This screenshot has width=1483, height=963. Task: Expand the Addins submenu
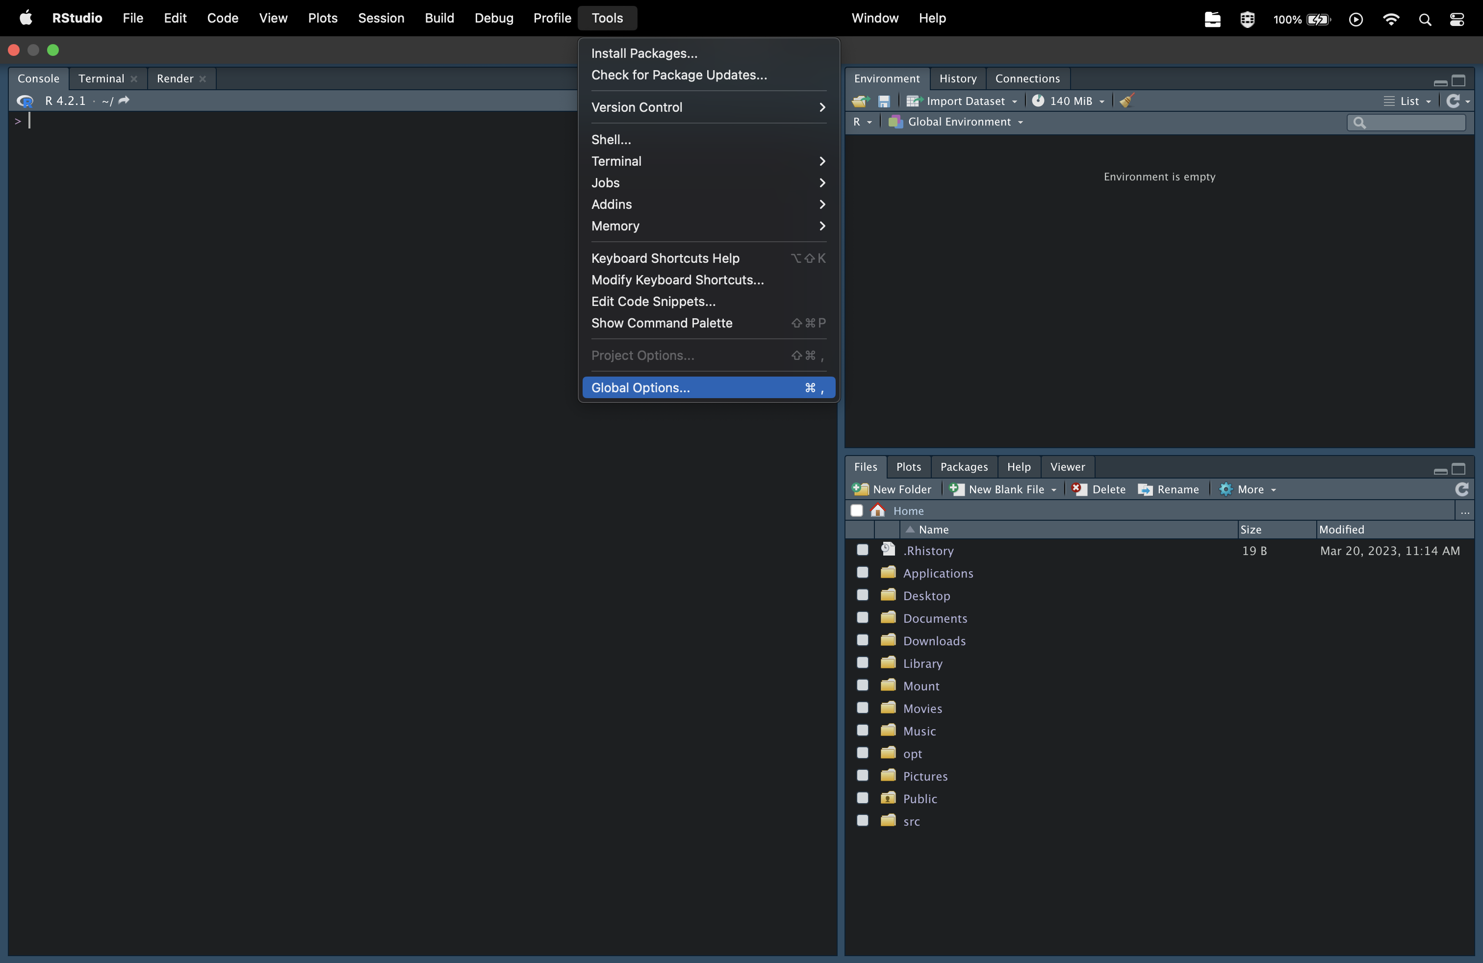[x=709, y=204]
